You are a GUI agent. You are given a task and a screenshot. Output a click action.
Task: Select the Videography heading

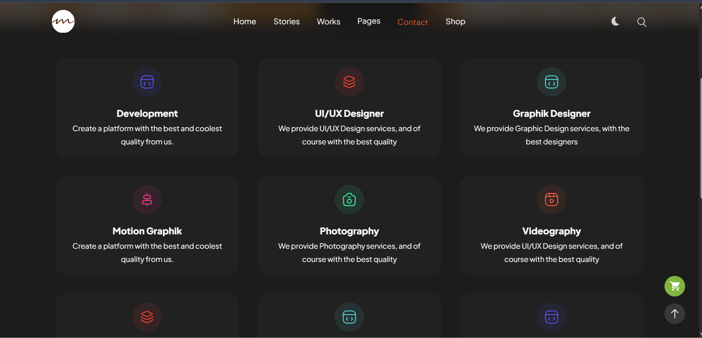coord(552,231)
